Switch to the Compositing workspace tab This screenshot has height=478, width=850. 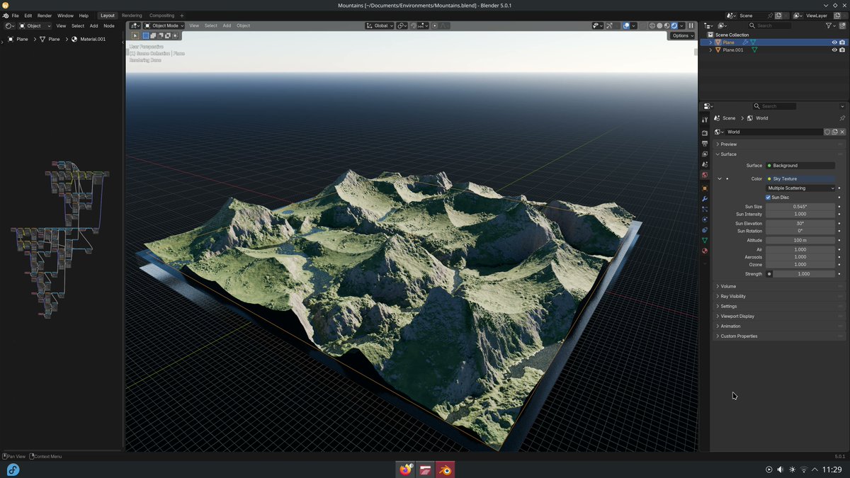point(161,16)
